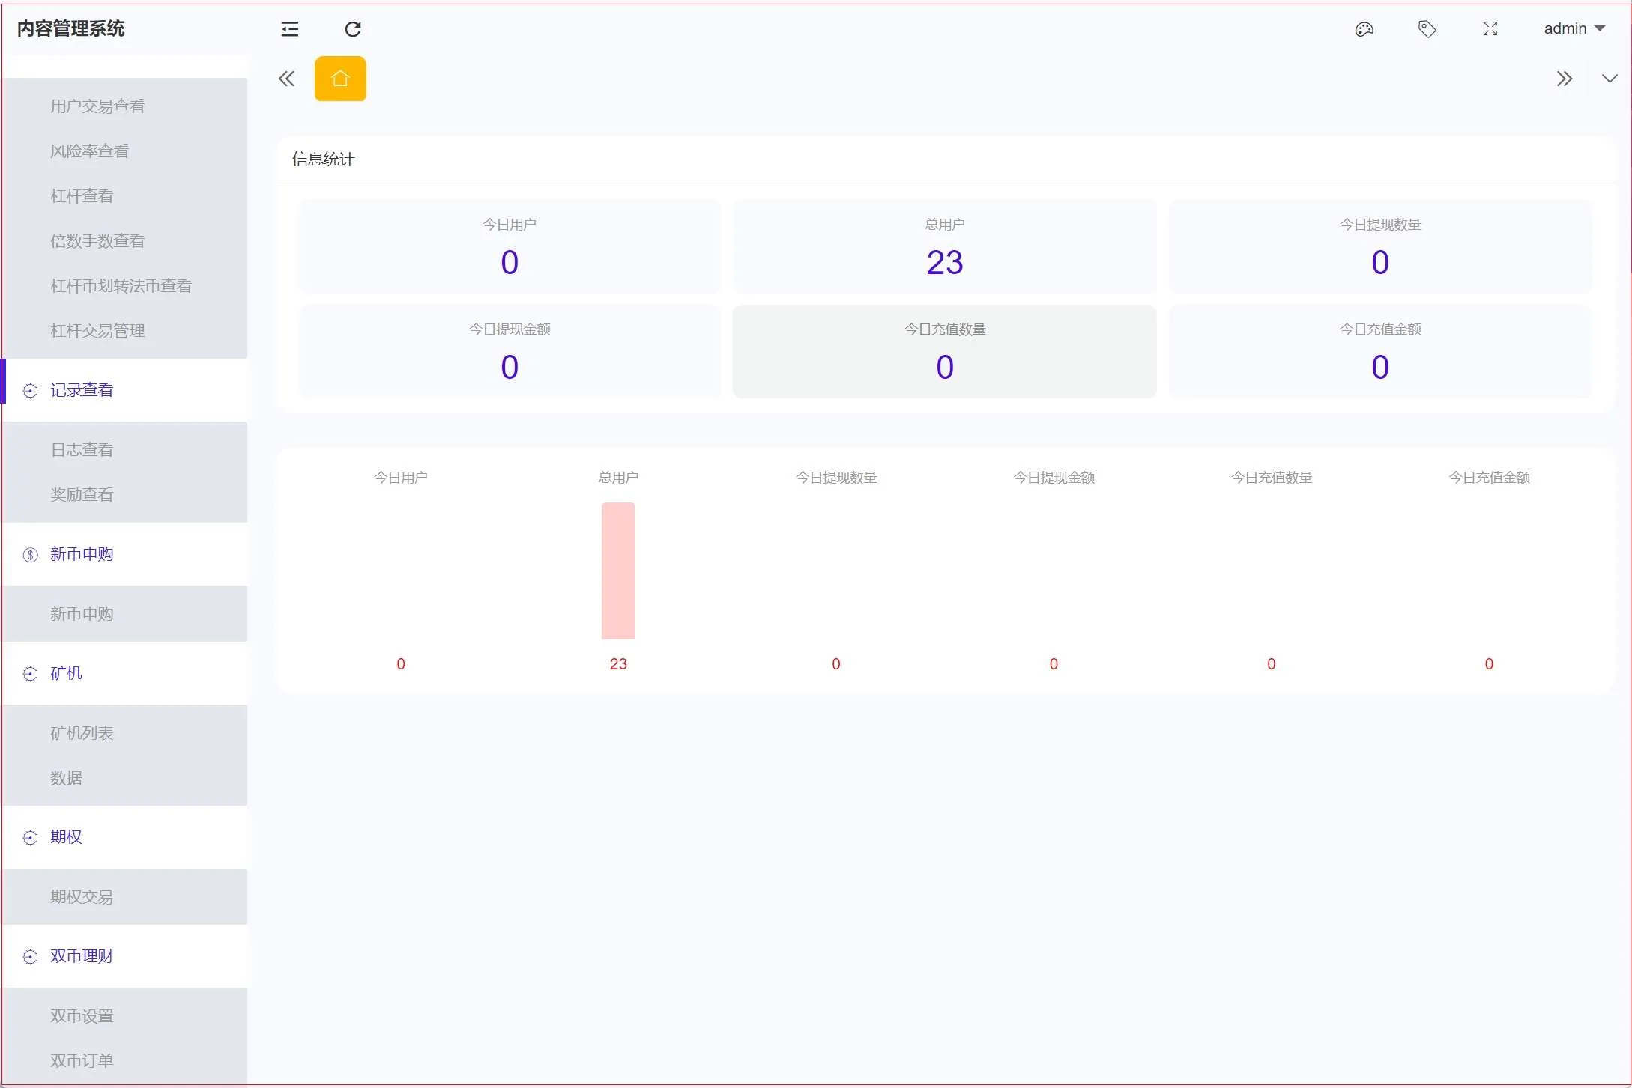Viewport: 1632px width, 1088px height.
Task: Open 用户交易查看 menu item
Action: 97,106
